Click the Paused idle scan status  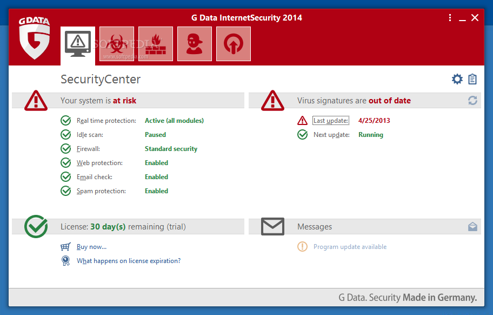(x=155, y=135)
